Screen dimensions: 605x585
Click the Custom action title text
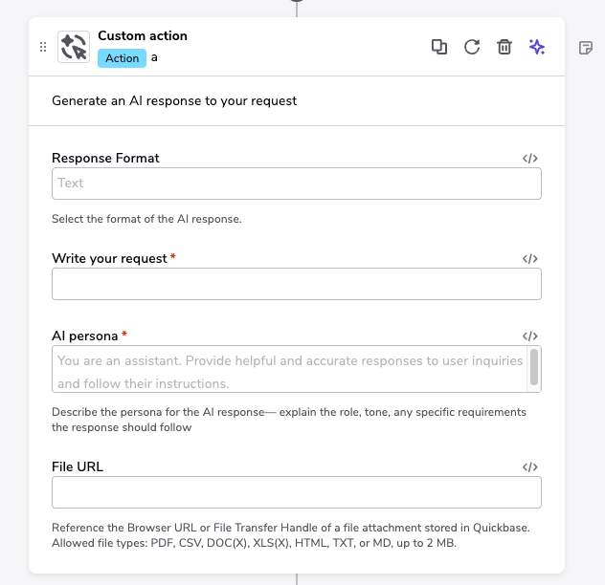coord(143,36)
